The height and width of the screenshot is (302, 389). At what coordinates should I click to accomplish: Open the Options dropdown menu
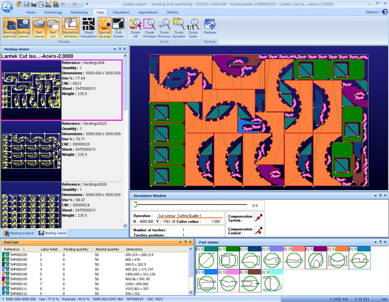click(x=373, y=11)
